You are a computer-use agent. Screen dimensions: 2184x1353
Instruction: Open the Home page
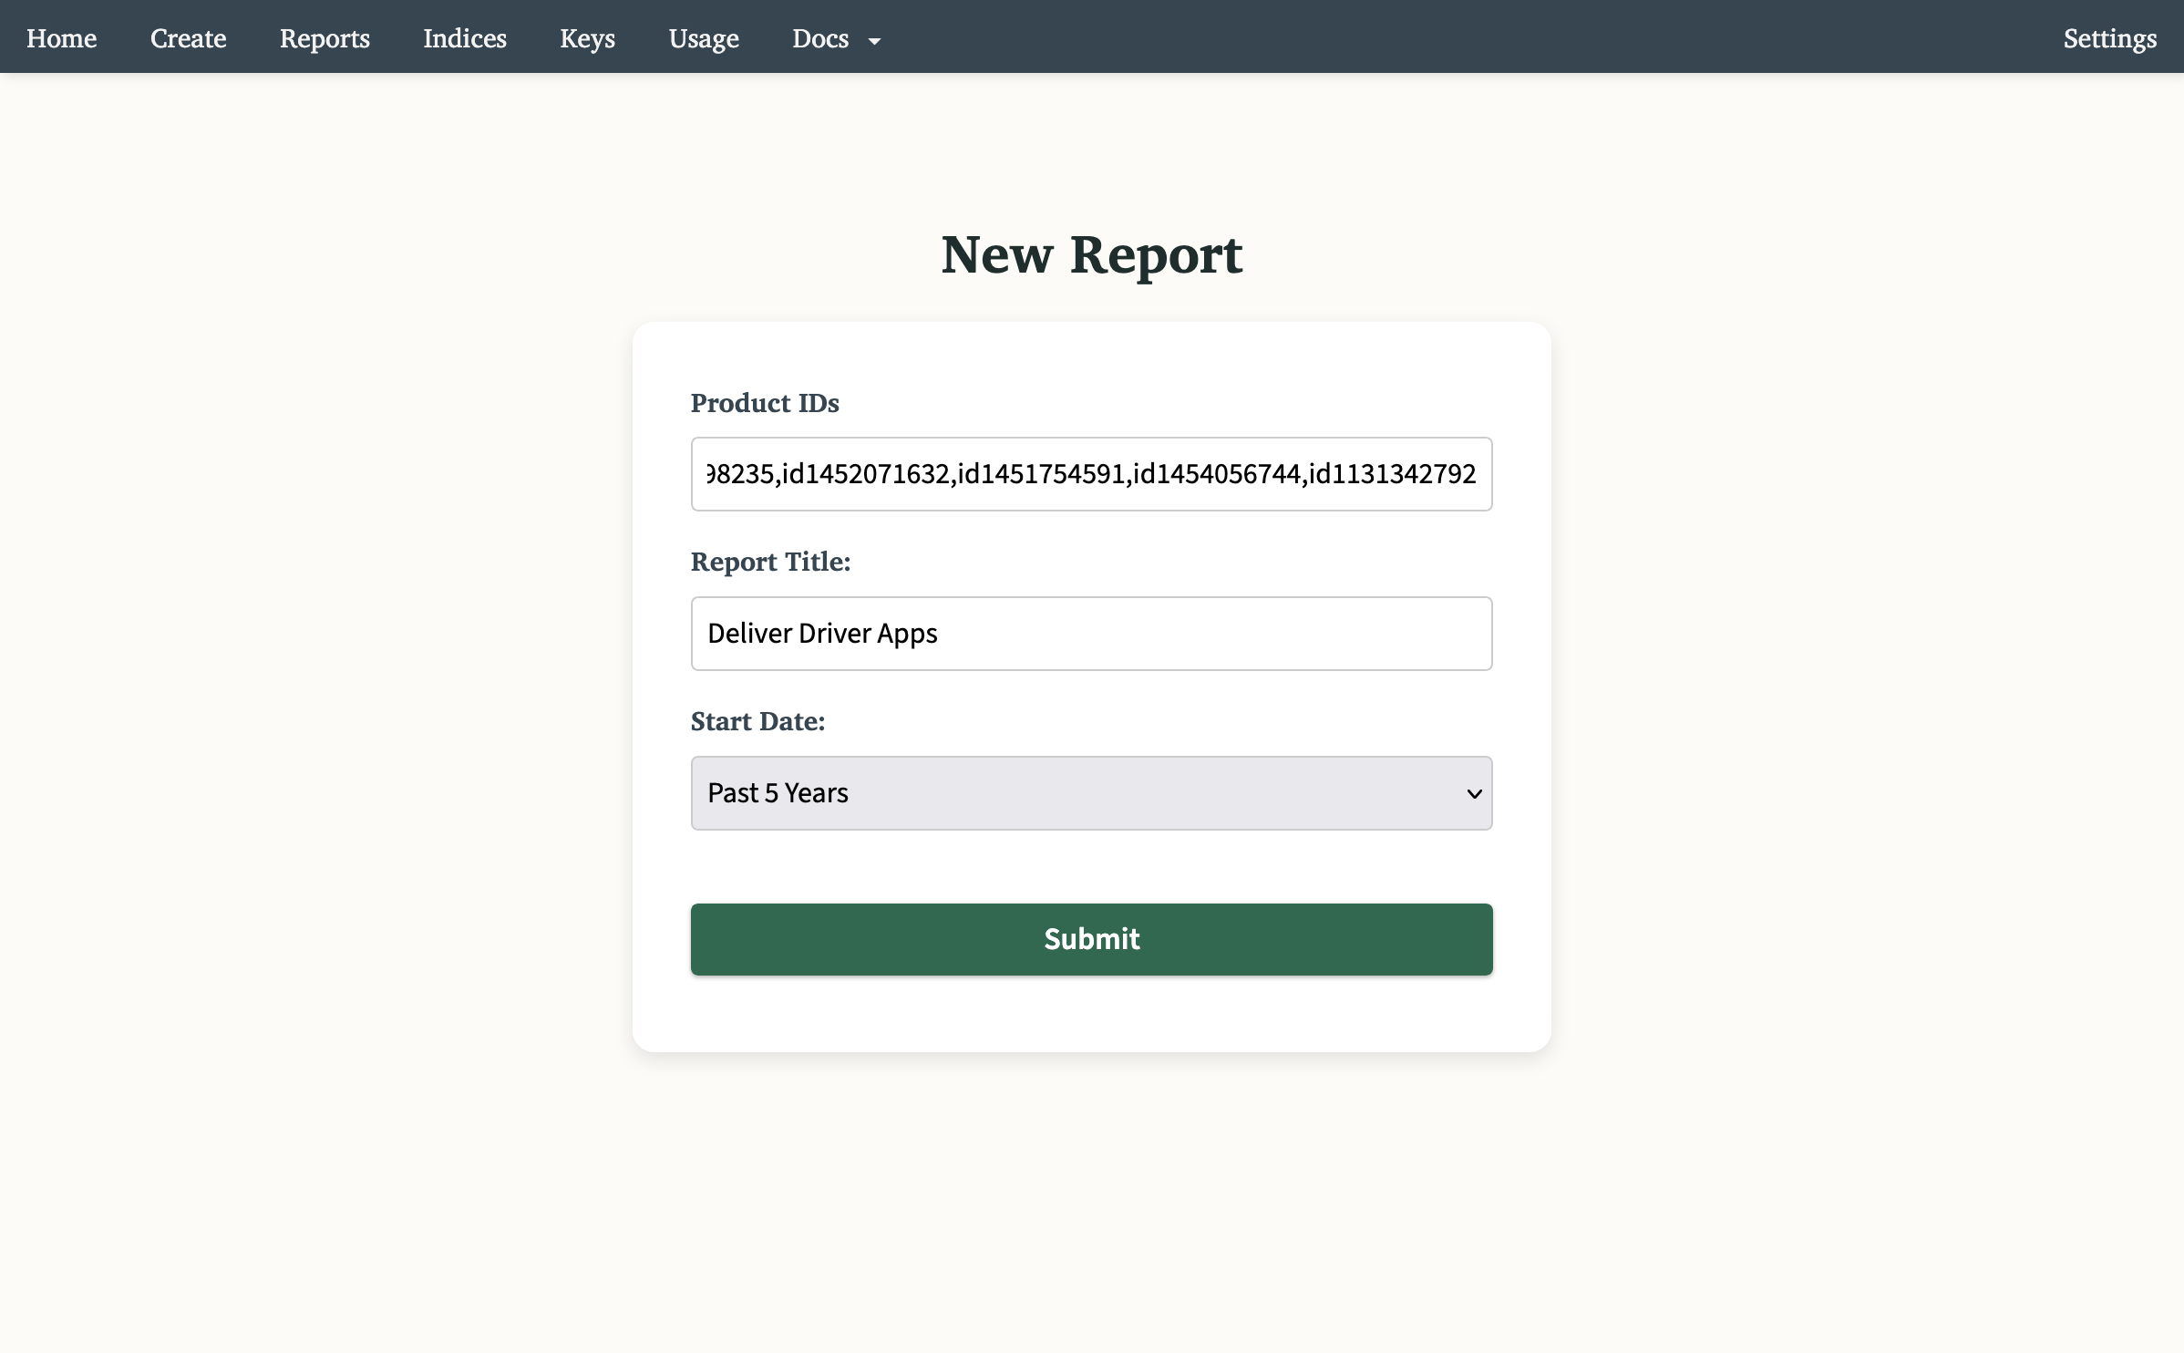click(x=61, y=38)
